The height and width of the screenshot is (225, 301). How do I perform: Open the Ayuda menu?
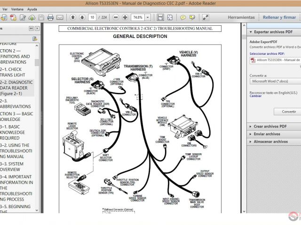(32, 9)
